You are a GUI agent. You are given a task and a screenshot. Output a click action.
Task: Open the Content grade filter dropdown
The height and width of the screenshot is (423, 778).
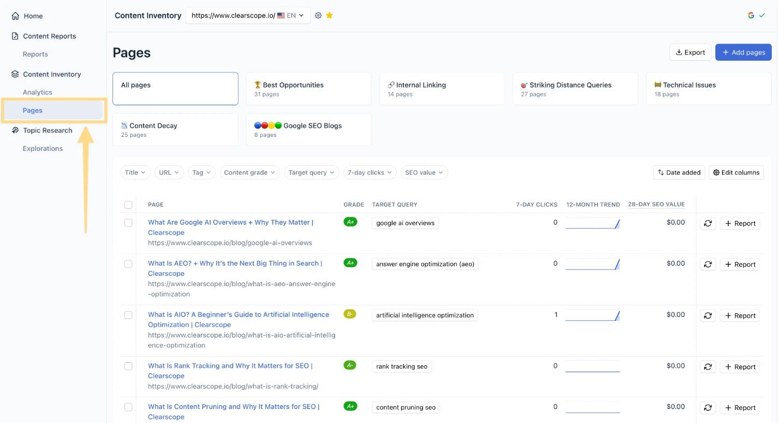pyautogui.click(x=250, y=173)
